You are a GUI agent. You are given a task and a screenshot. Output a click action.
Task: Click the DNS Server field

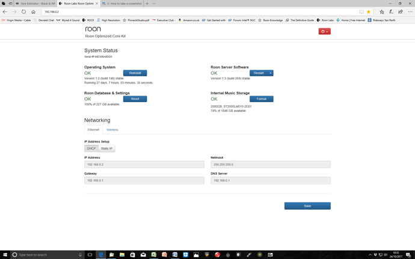coord(271,180)
